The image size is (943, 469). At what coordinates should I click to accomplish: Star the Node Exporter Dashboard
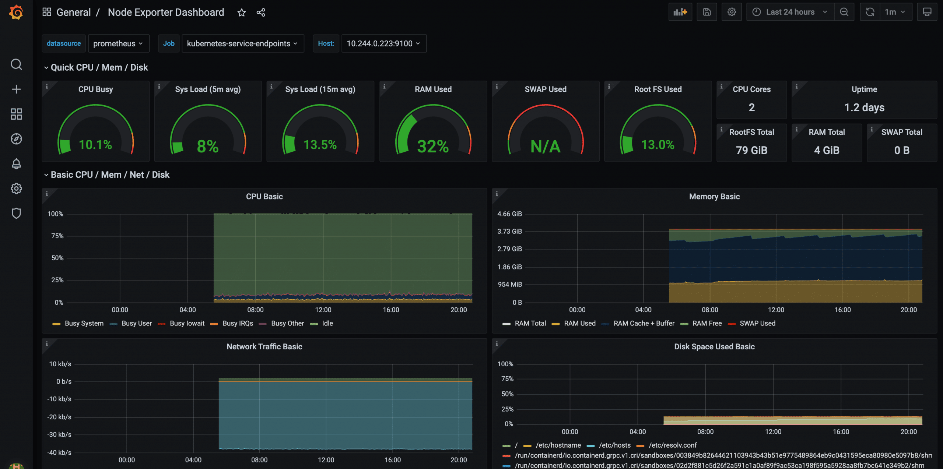click(x=242, y=13)
